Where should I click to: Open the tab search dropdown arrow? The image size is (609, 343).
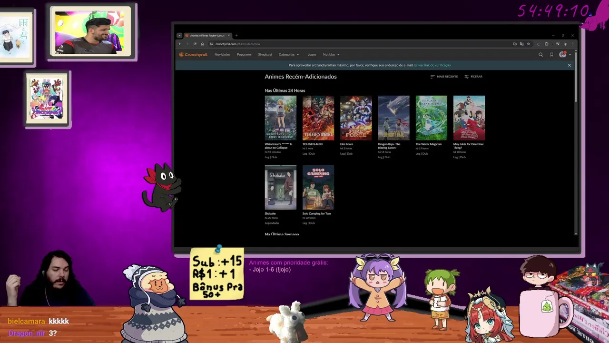click(x=179, y=36)
